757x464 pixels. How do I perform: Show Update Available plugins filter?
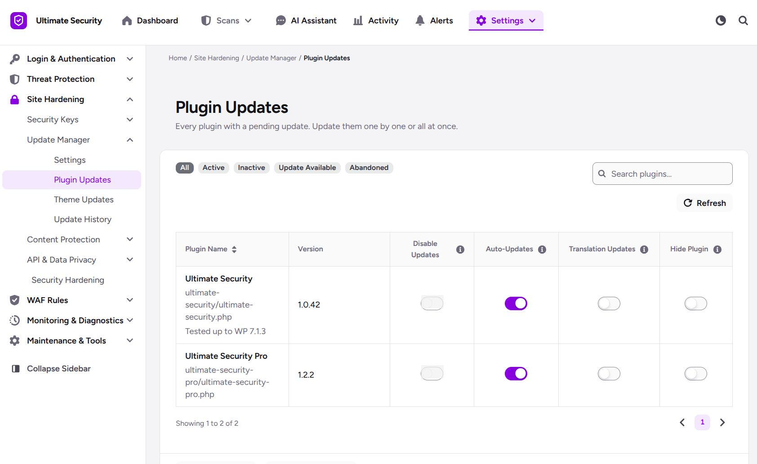tap(307, 168)
